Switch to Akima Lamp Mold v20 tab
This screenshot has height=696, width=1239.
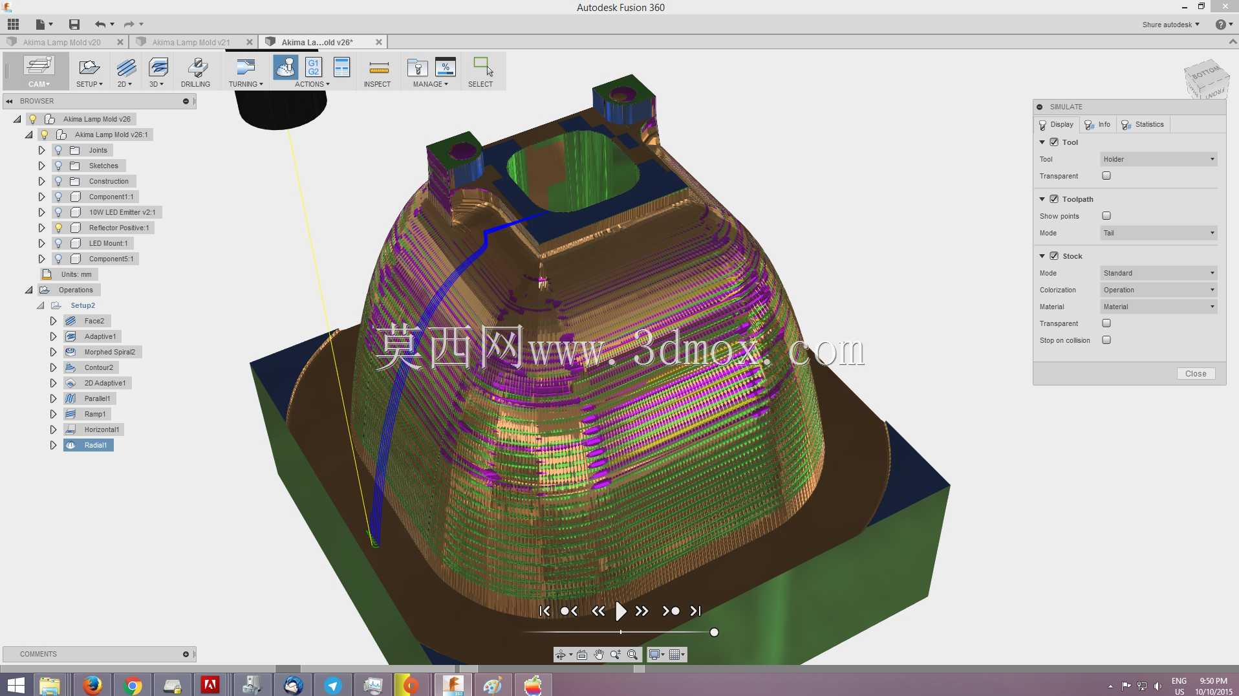62,42
